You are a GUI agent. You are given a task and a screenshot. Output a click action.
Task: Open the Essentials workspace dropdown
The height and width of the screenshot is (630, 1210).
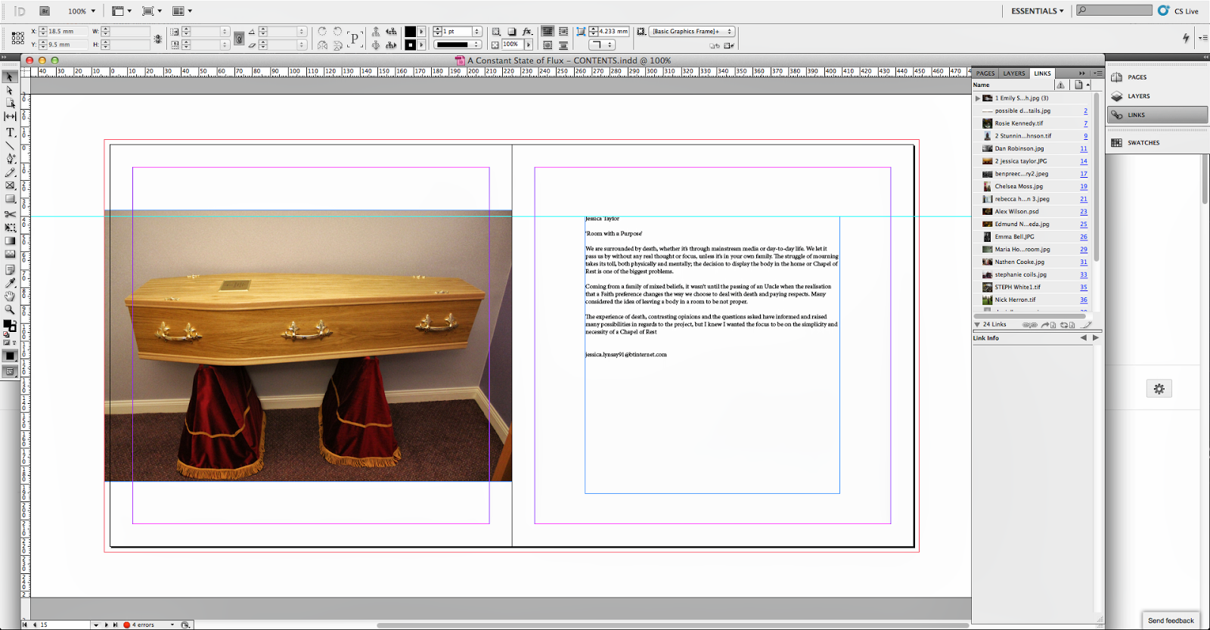tap(1037, 11)
